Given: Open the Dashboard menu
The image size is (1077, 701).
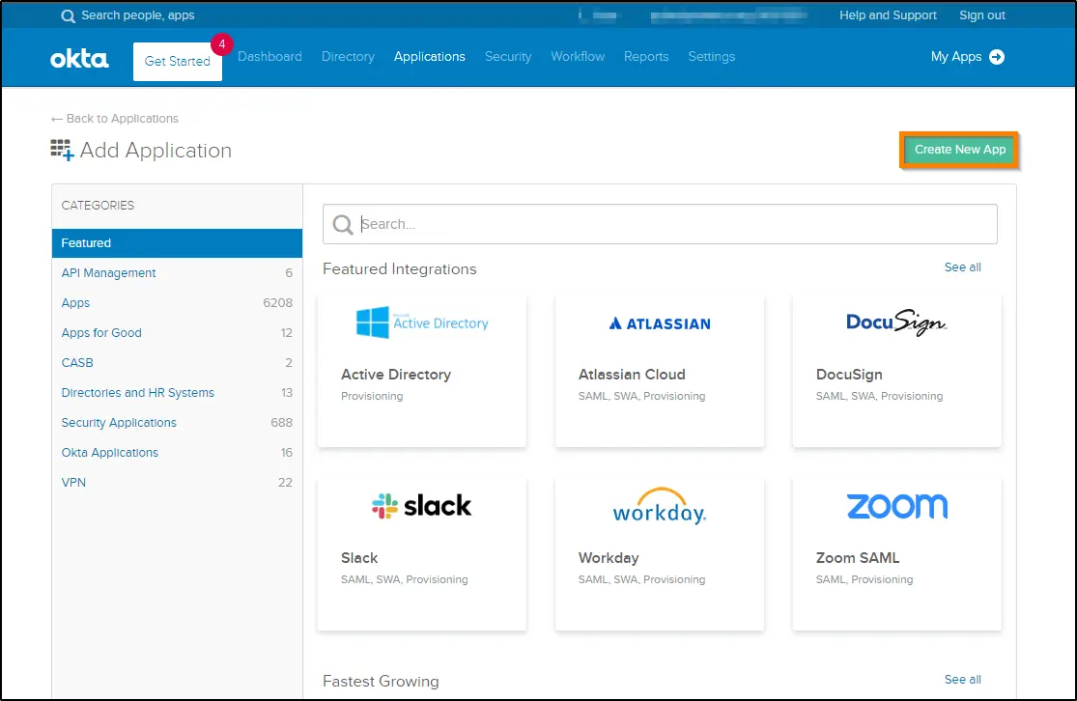Looking at the screenshot, I should coord(269,56).
